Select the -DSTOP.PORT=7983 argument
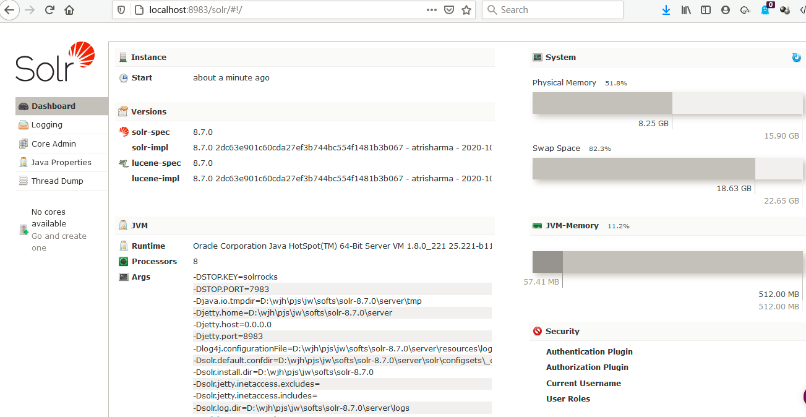The image size is (806, 417). click(x=231, y=289)
